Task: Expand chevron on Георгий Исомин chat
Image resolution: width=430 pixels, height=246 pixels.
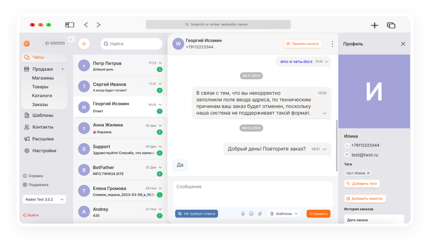Action: click(x=160, y=105)
